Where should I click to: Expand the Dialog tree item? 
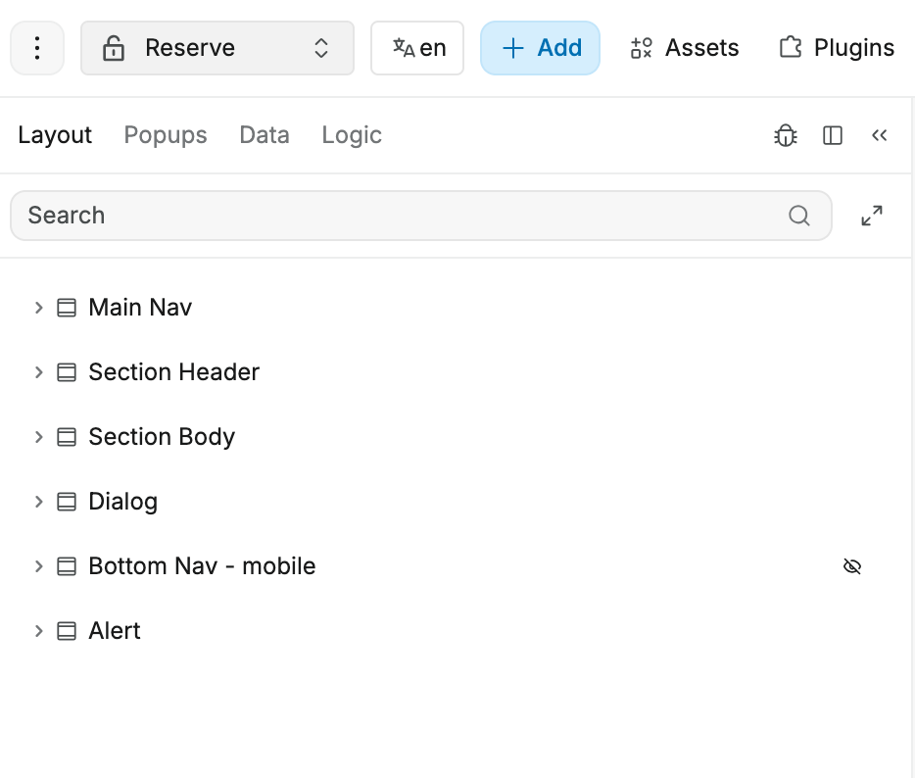[39, 502]
